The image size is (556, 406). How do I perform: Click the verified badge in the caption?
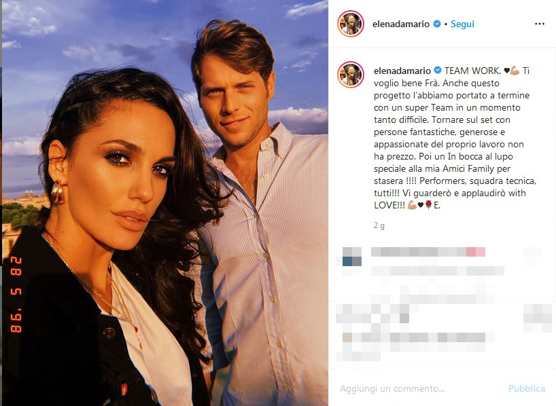click(438, 70)
